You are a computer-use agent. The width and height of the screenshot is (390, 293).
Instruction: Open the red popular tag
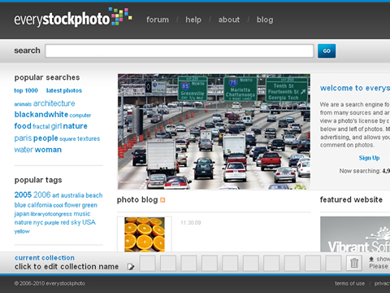(65, 222)
